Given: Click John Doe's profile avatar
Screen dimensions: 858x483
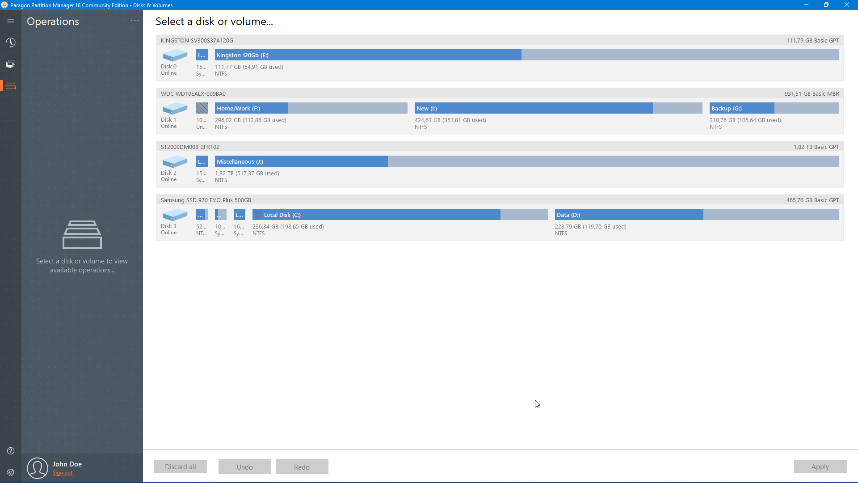Looking at the screenshot, I should (38, 468).
